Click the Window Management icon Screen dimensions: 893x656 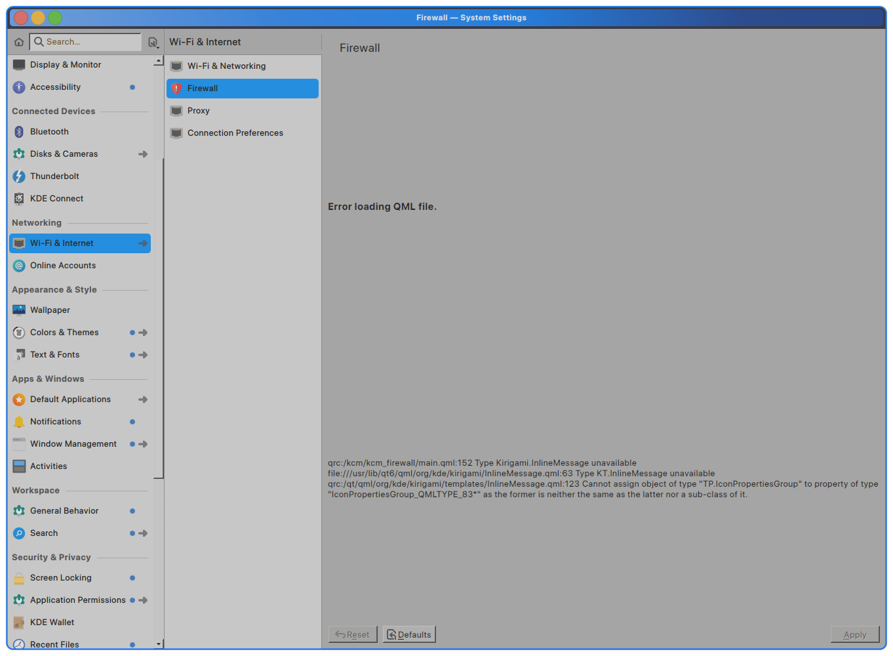point(19,444)
